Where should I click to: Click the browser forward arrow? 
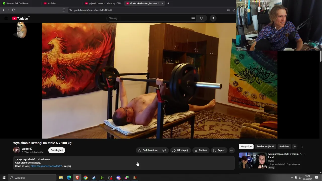click(9, 10)
